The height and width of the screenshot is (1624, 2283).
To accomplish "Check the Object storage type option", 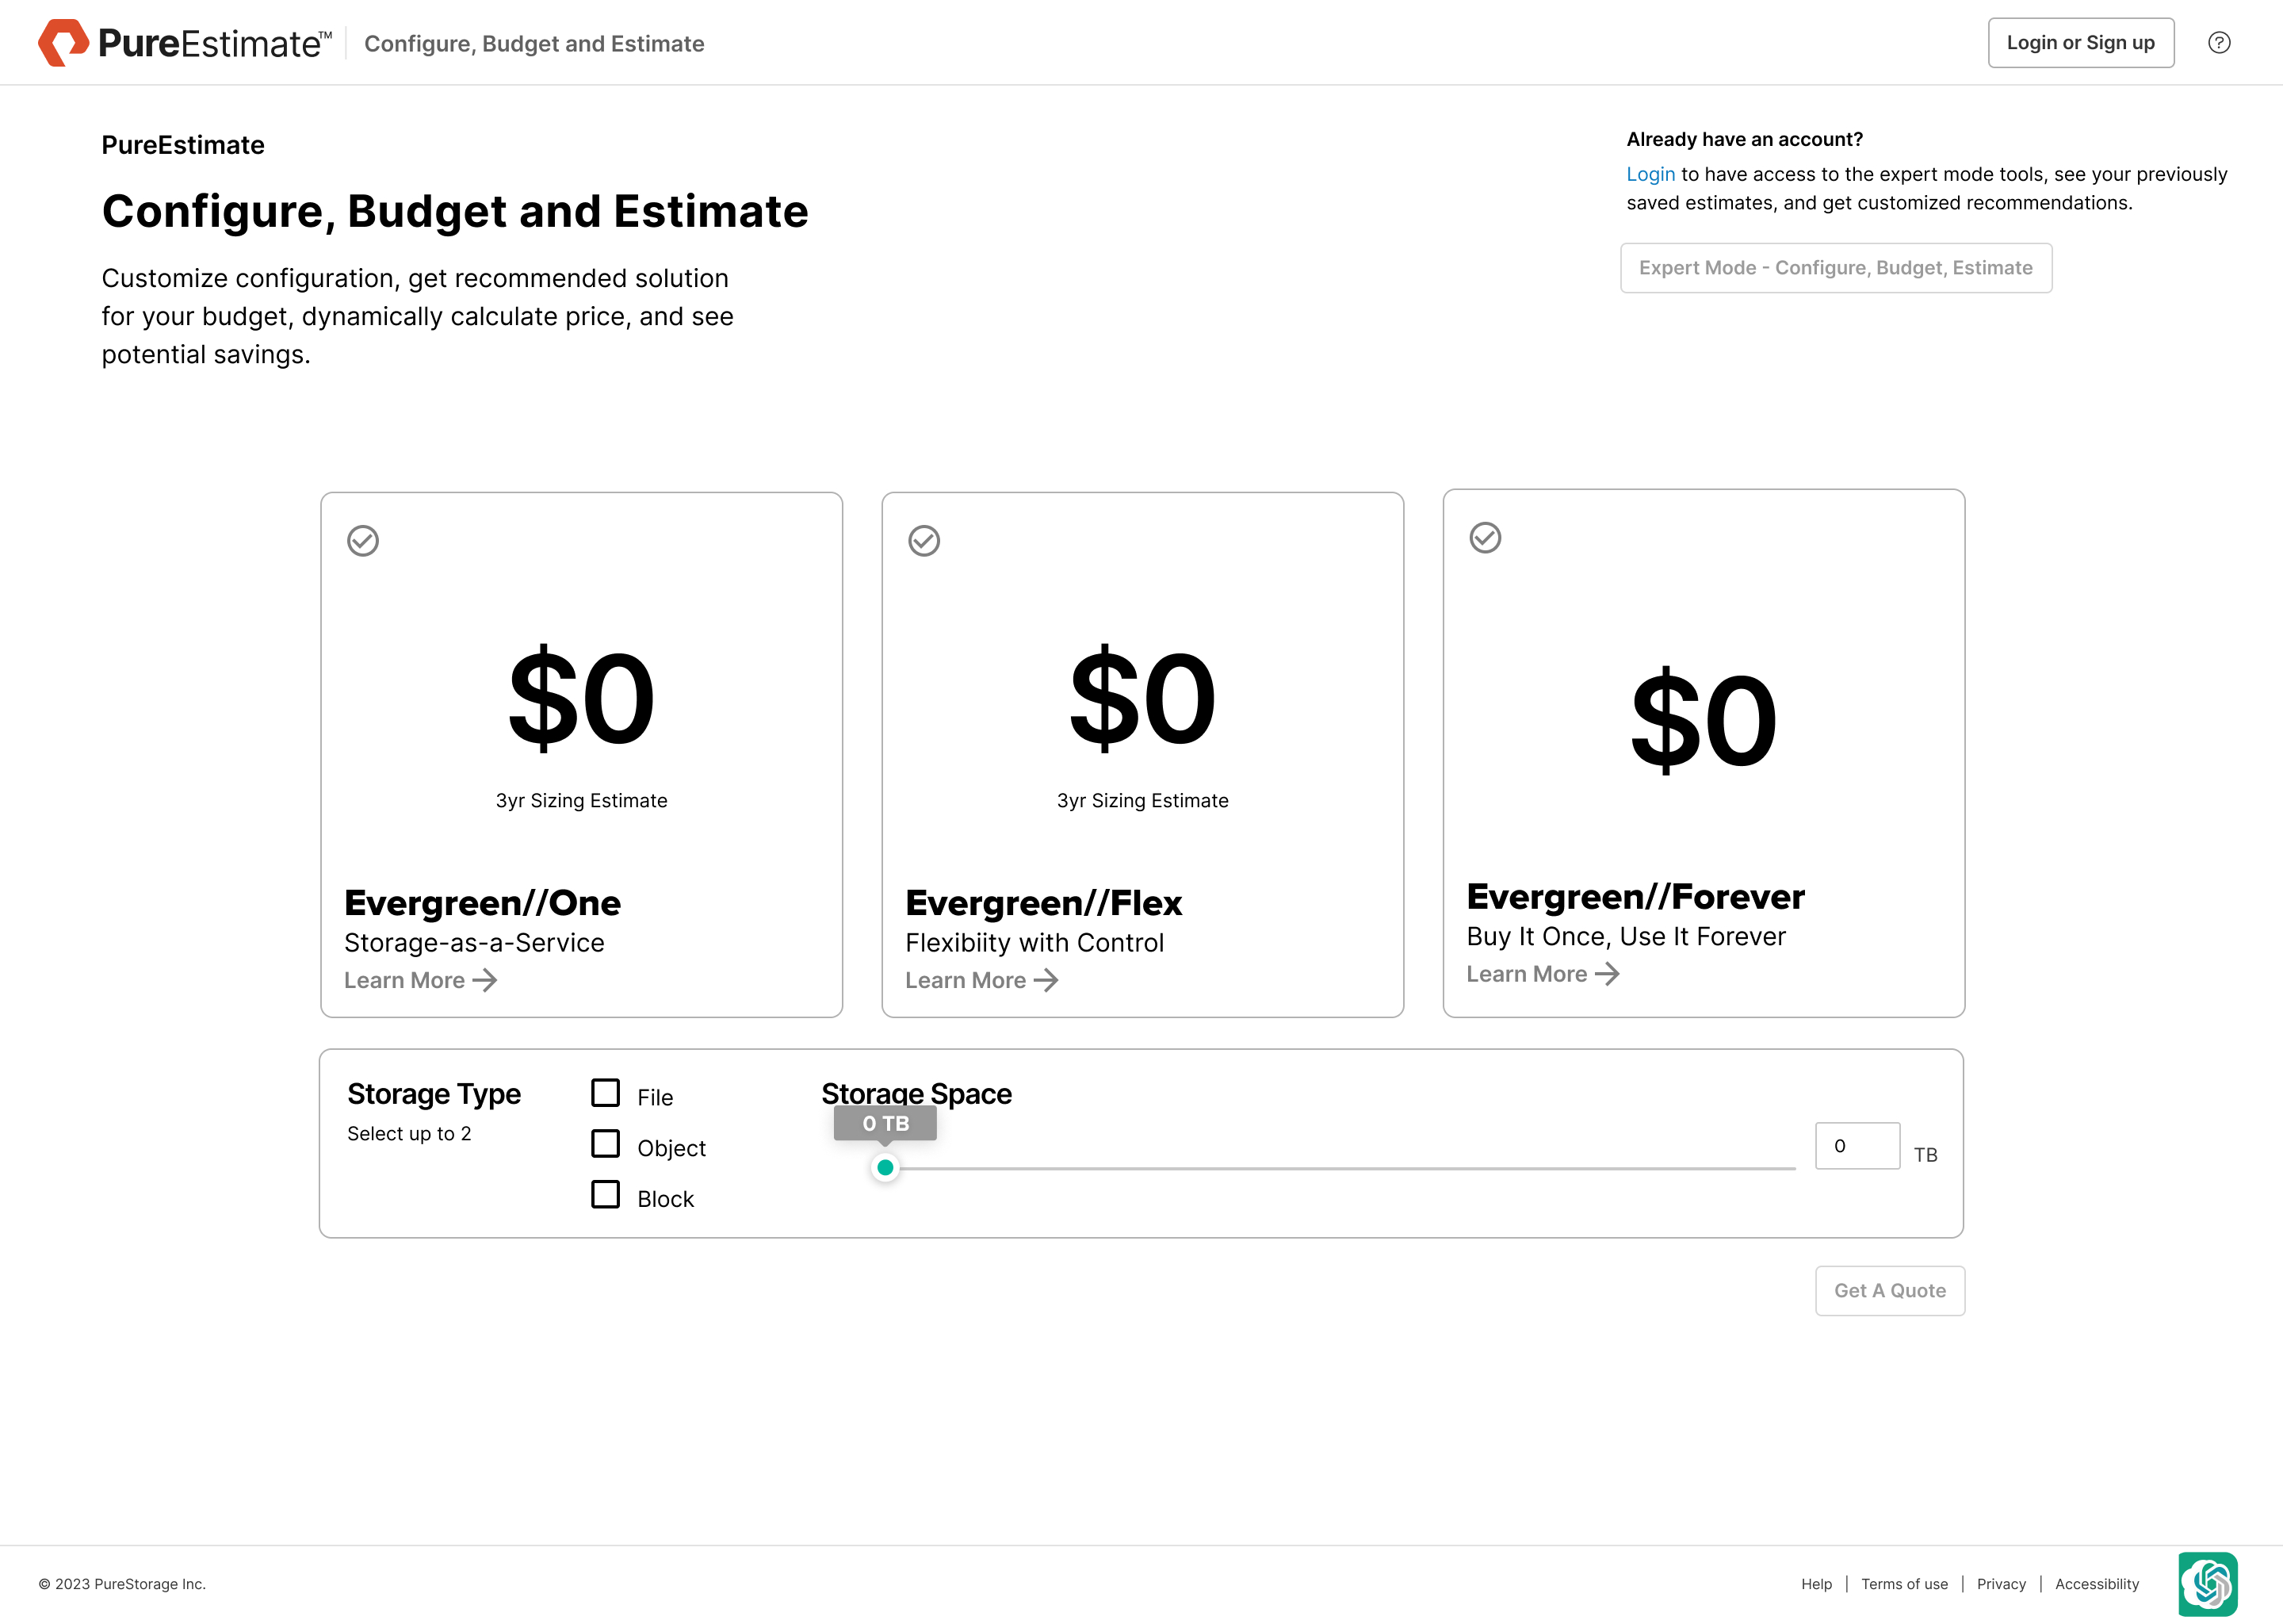I will click(606, 1144).
